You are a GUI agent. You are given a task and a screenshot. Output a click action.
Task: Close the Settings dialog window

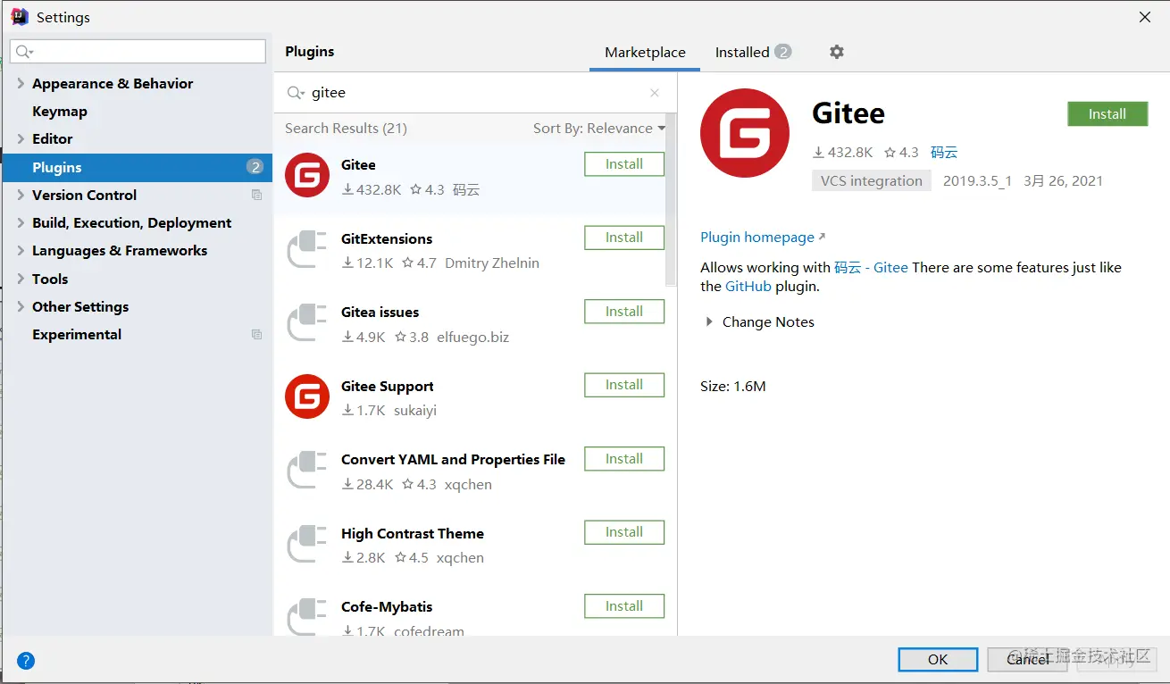pyautogui.click(x=1145, y=17)
